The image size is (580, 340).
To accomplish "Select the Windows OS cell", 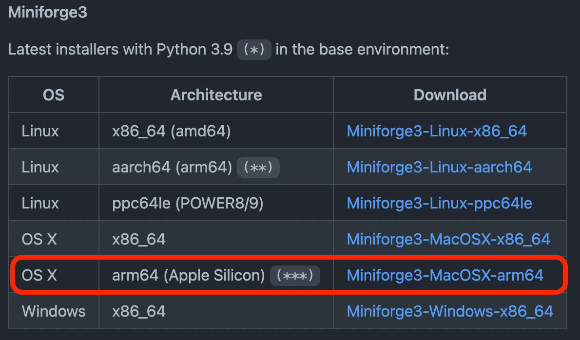I will 54,311.
